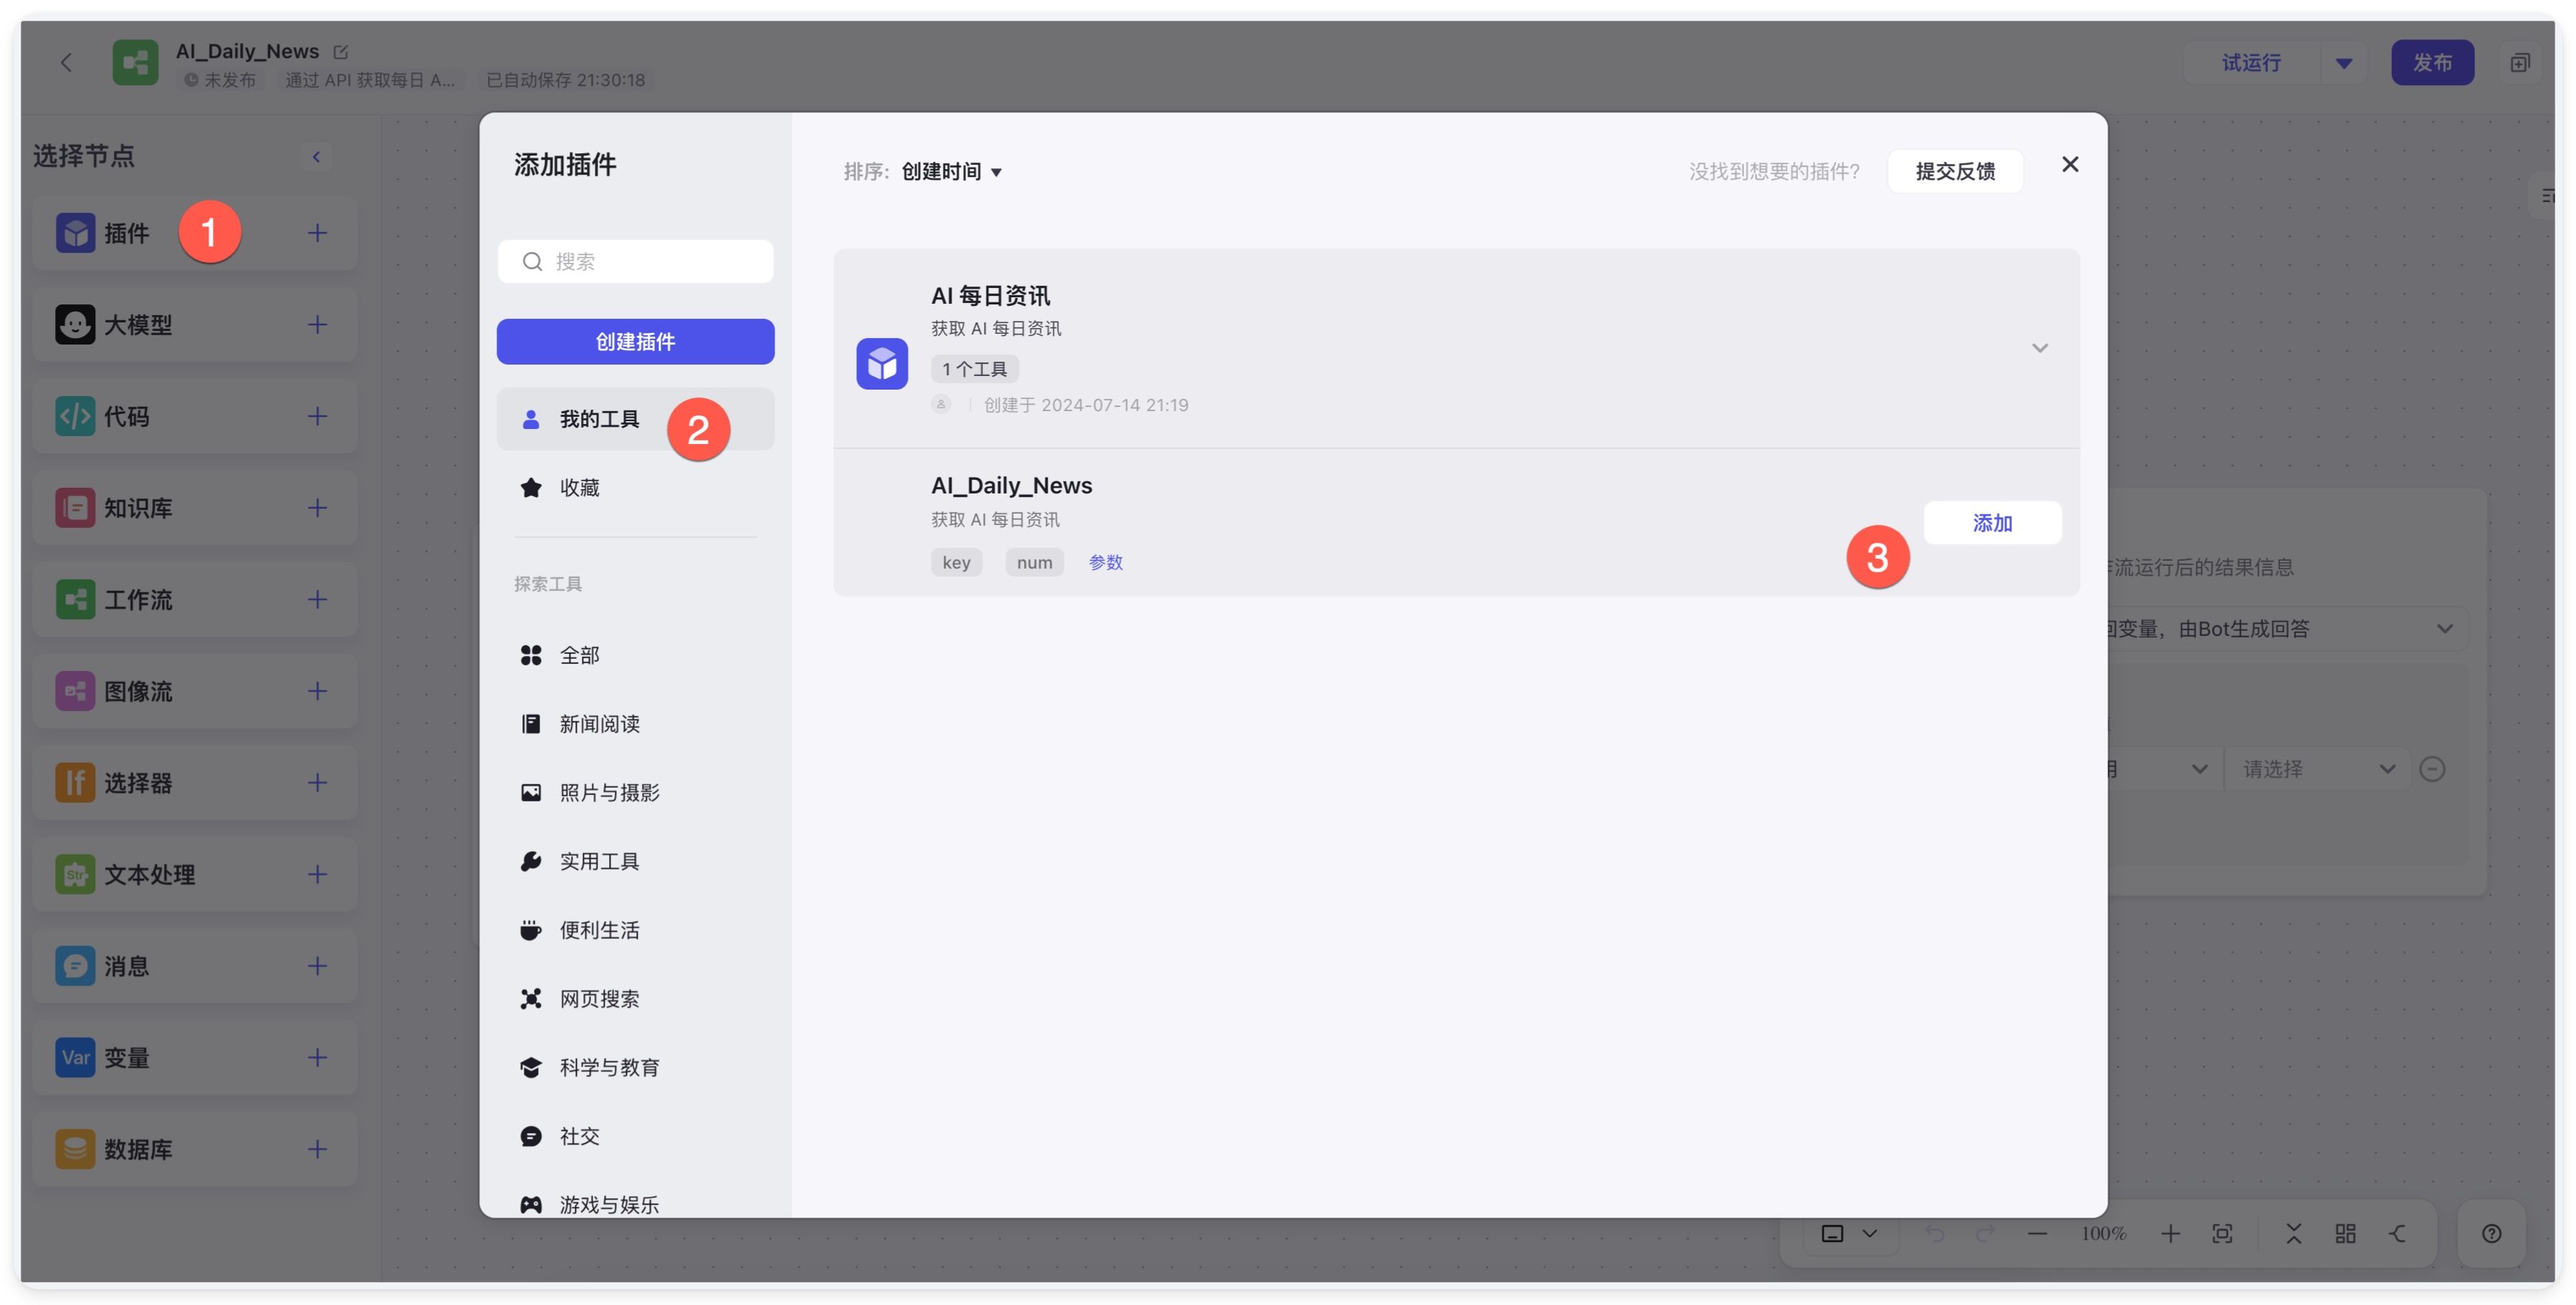
Task: Click the help question mark icon
Action: [x=2491, y=1233]
